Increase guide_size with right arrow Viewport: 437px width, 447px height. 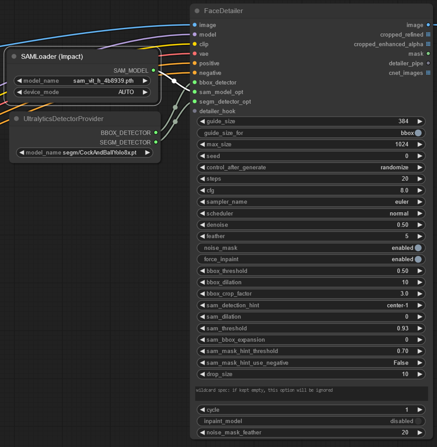coord(420,122)
